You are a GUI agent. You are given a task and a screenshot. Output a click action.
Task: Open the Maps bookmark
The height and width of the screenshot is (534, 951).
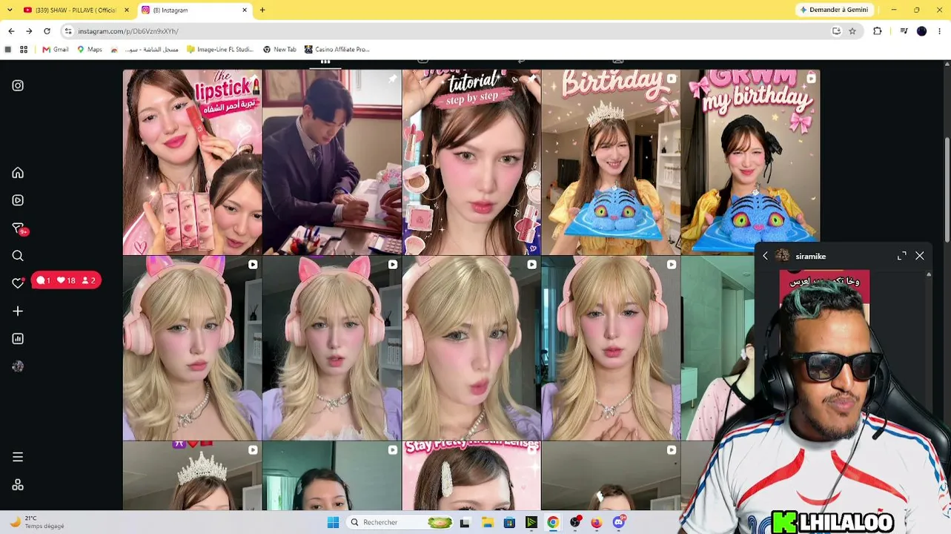pyautogui.click(x=90, y=50)
